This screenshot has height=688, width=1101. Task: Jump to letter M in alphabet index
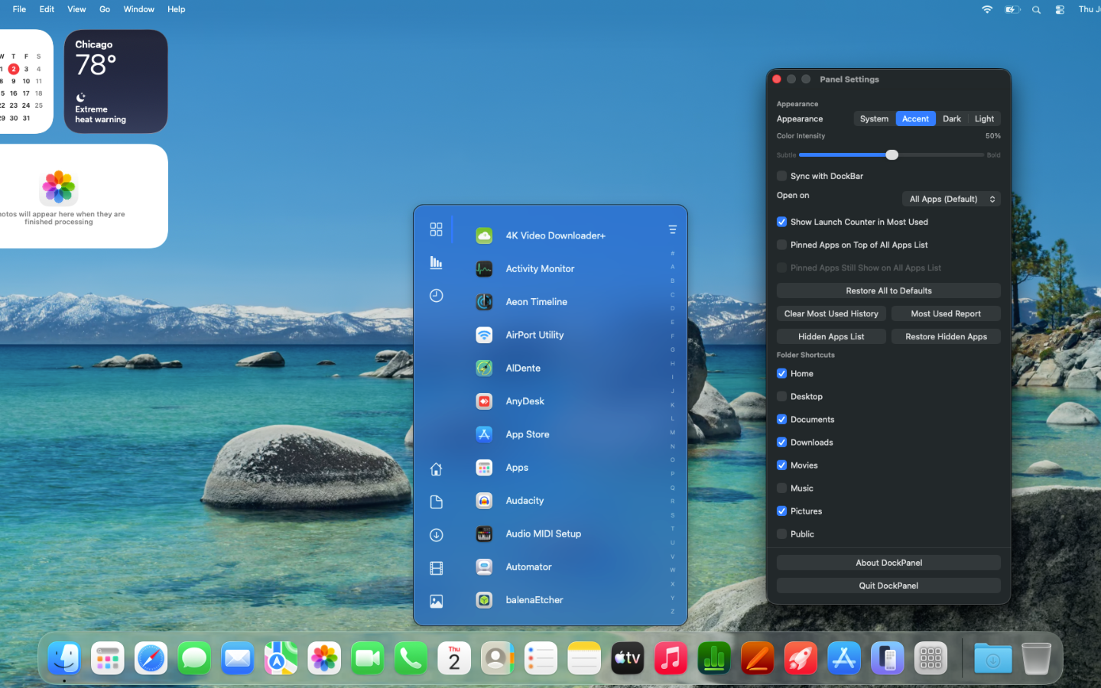[x=673, y=433]
